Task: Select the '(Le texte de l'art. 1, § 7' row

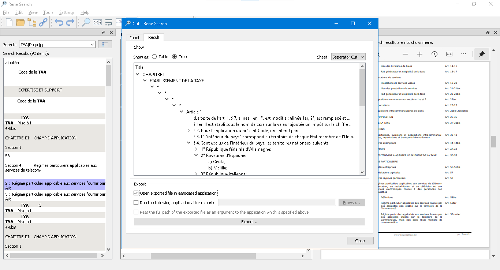Action: [272, 118]
